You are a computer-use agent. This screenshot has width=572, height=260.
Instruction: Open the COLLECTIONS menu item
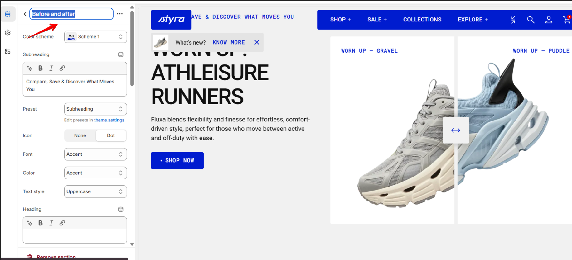[x=422, y=20]
